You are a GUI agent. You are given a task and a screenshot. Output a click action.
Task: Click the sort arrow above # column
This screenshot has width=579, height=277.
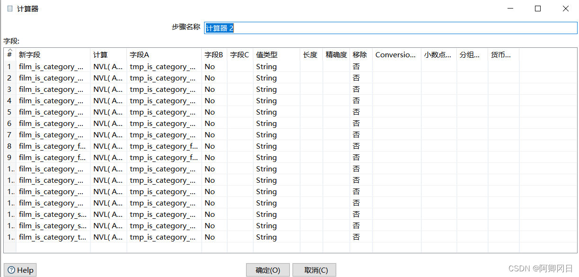(x=9, y=50)
